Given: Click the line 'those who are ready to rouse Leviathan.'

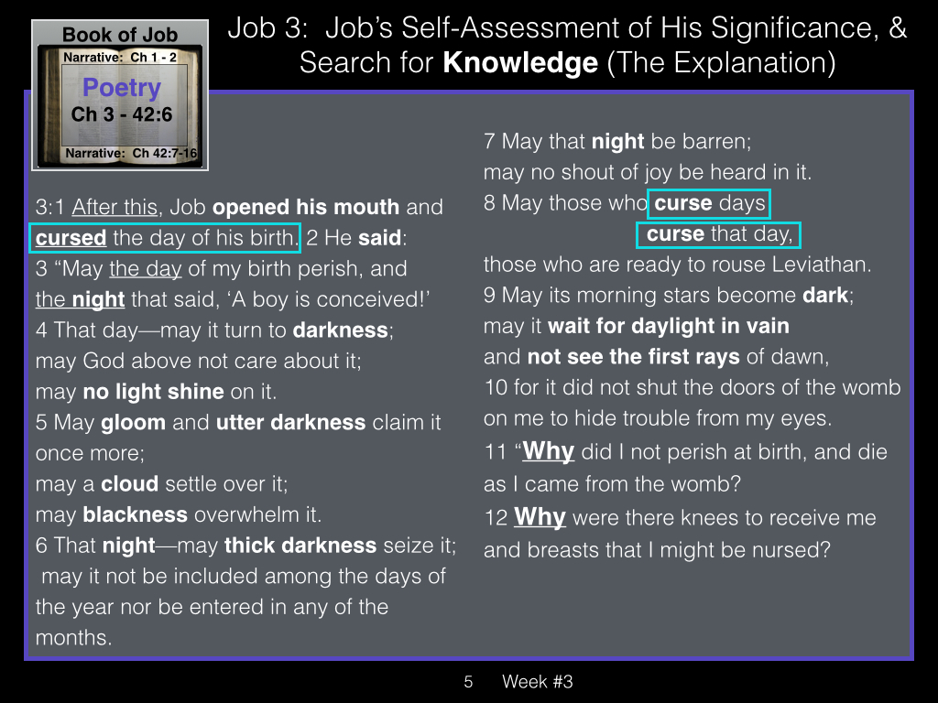Looking at the screenshot, I should (x=677, y=265).
